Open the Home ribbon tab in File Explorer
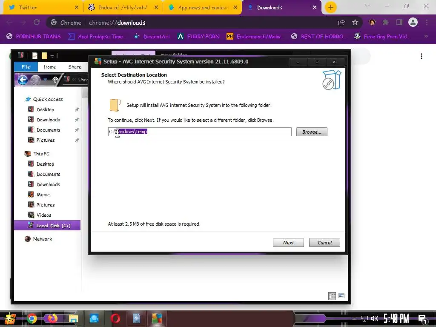 (50, 67)
